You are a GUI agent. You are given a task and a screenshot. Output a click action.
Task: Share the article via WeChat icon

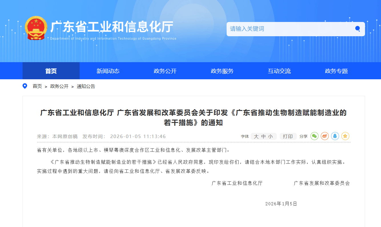point(315,136)
